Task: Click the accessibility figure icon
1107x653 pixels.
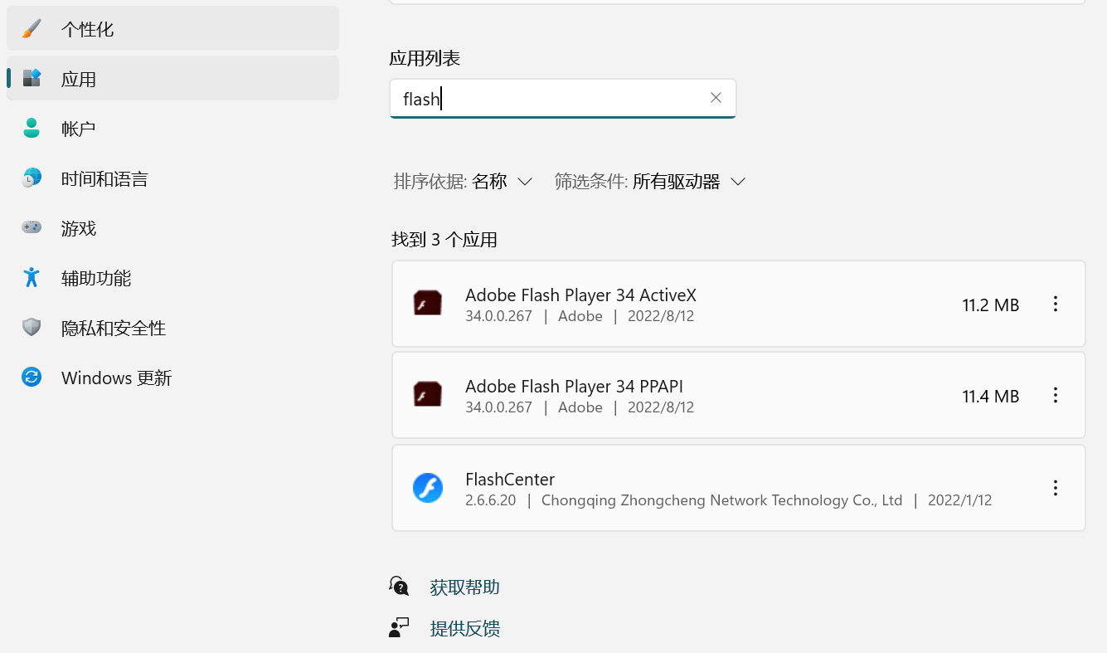Action: click(32, 277)
